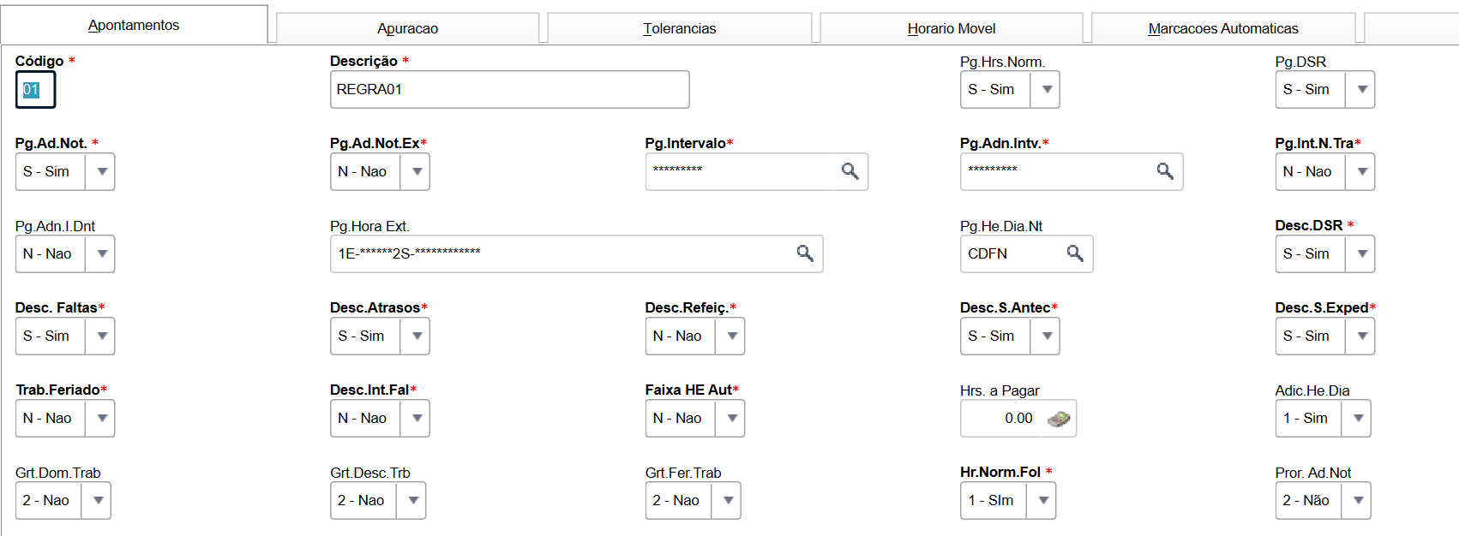Open the Grt.Dom.Trab dropdown

[99, 501]
